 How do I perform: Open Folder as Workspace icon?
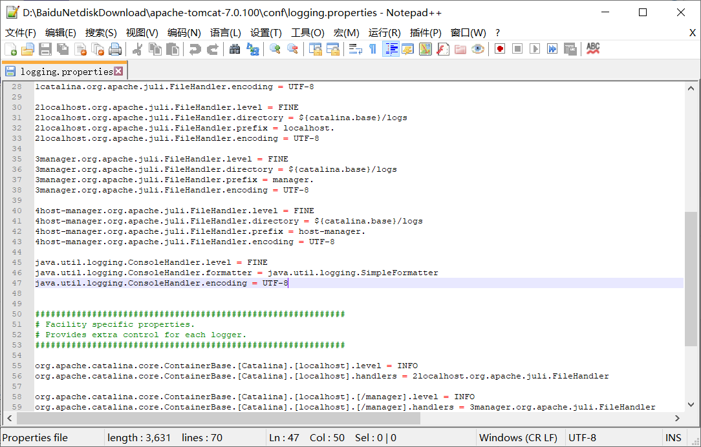(x=460, y=49)
